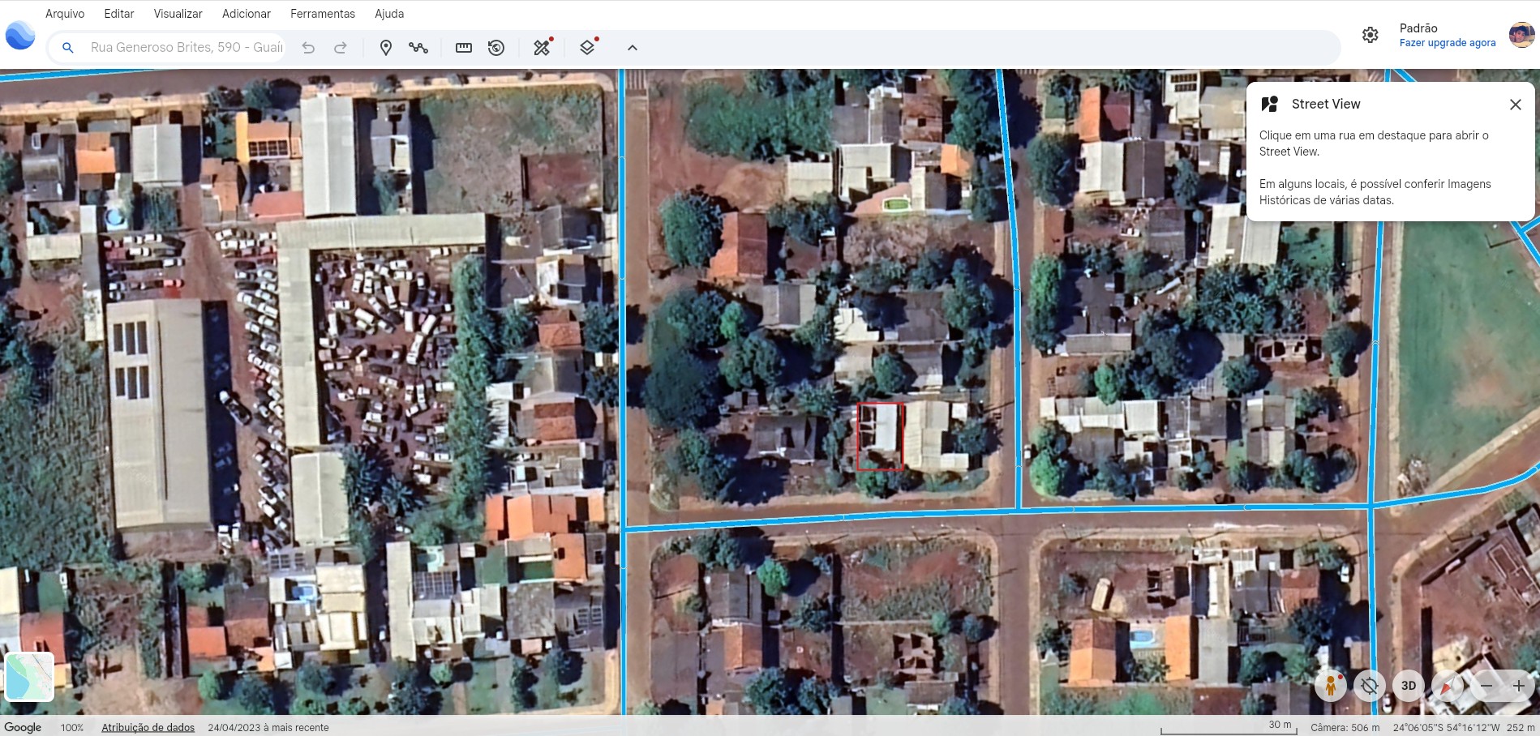Open historical imagery clock icon
Image resolution: width=1540 pixels, height=736 pixels.
pyautogui.click(x=496, y=48)
